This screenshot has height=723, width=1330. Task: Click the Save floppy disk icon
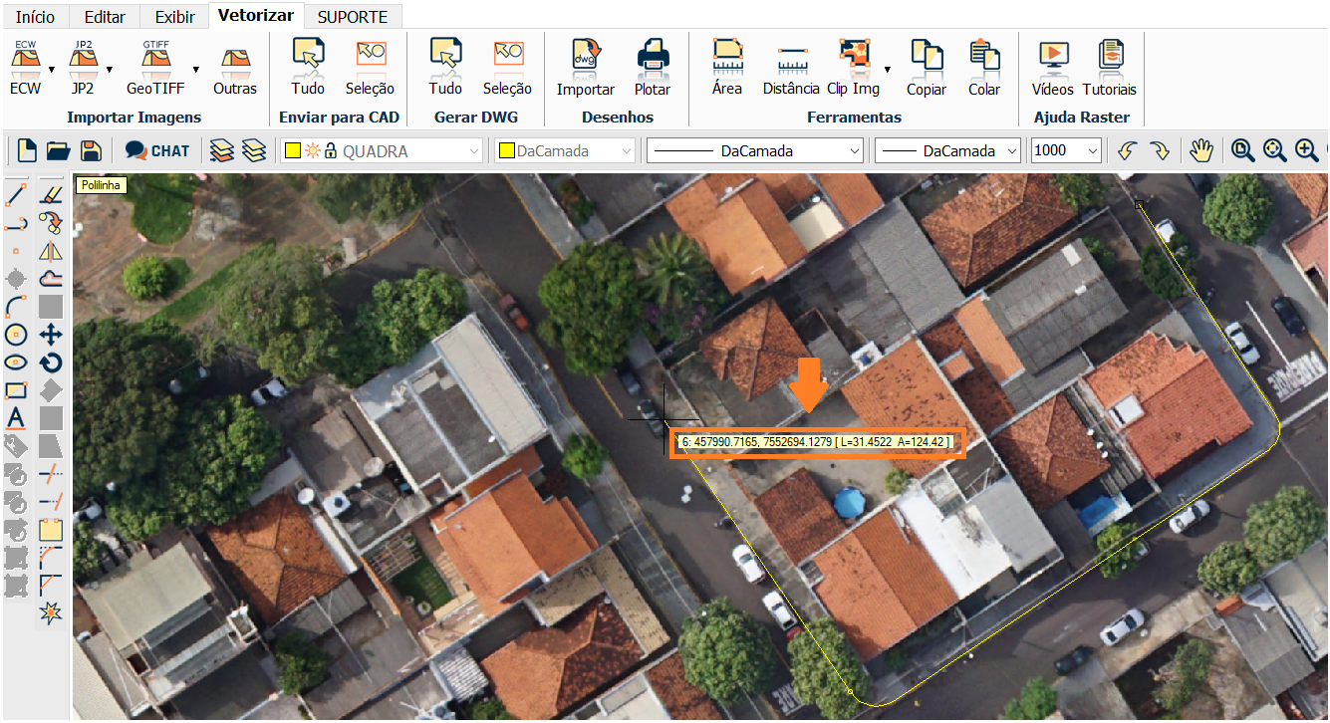[x=91, y=150]
